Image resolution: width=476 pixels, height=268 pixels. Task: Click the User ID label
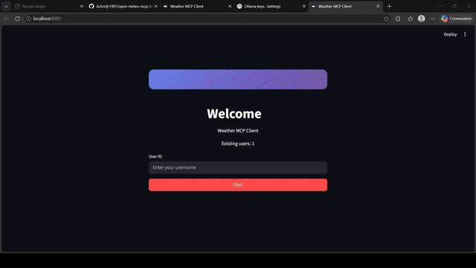(x=155, y=156)
